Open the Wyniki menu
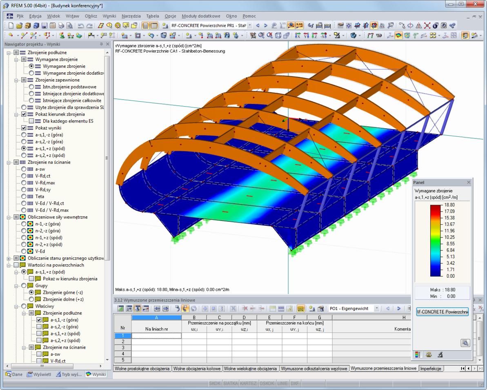The height and width of the screenshot is (390, 487). point(109,16)
